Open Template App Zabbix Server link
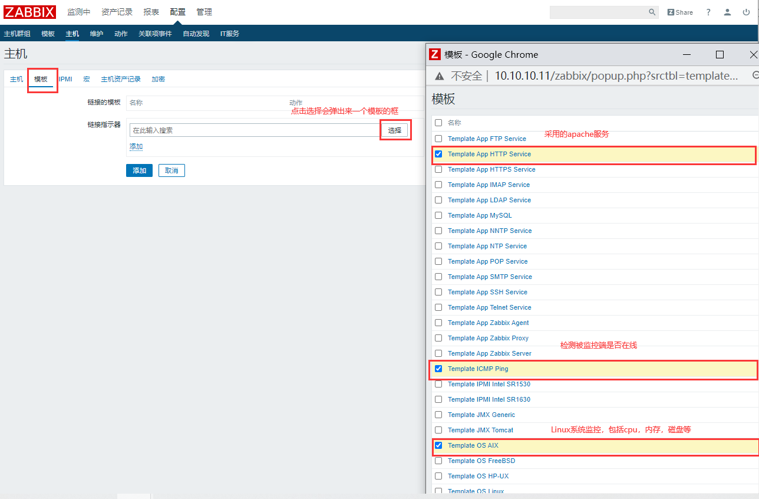Viewport: 759px width, 499px height. [490, 353]
